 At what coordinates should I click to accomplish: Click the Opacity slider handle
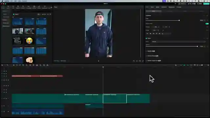197,47
